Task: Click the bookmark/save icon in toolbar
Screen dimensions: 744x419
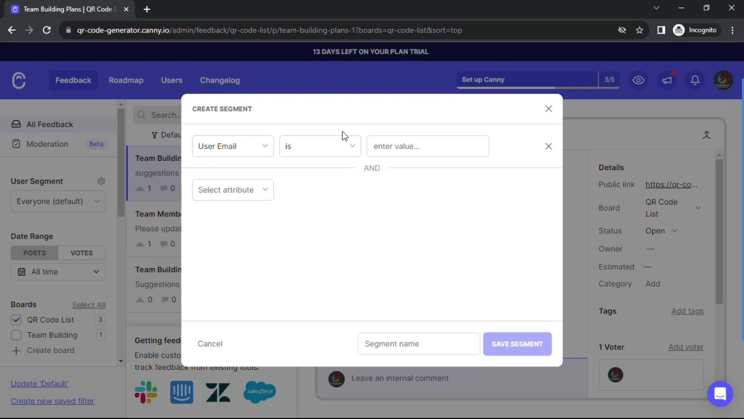Action: (640, 30)
